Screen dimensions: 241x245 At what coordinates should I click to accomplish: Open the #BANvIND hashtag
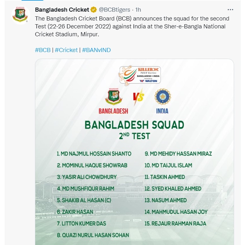point(96,50)
